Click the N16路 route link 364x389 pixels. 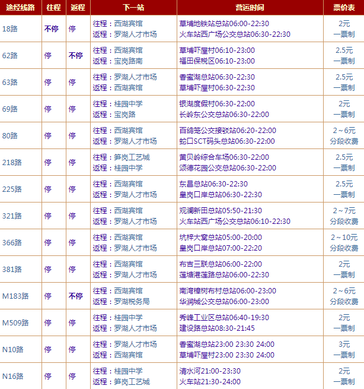tap(12, 376)
